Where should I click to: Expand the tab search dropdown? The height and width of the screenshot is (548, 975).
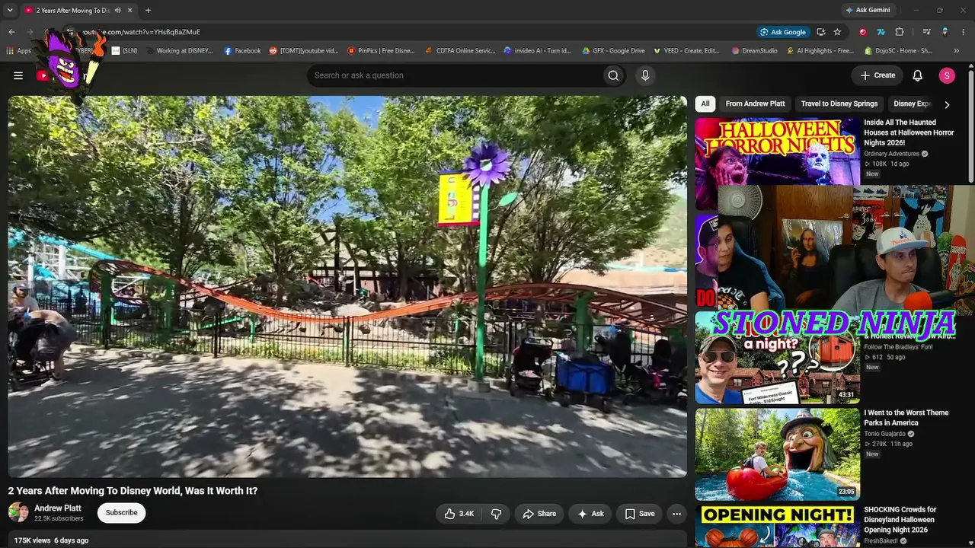(10, 11)
